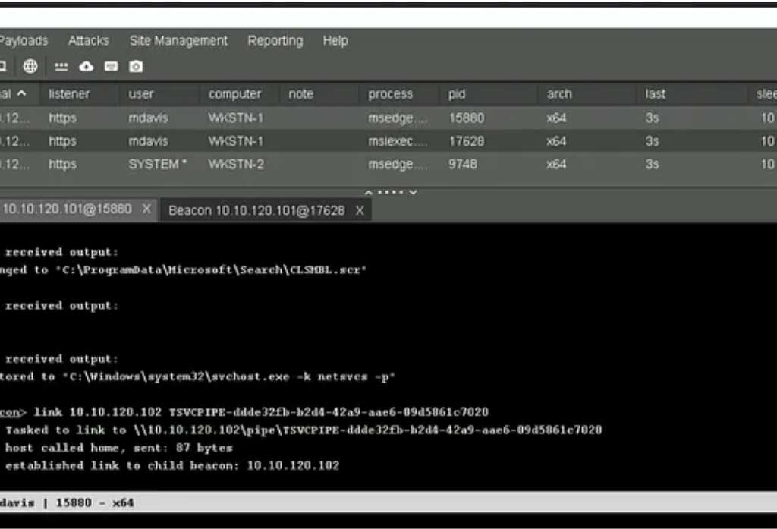Open the Payloads menu
The height and width of the screenshot is (529, 777).
(23, 41)
